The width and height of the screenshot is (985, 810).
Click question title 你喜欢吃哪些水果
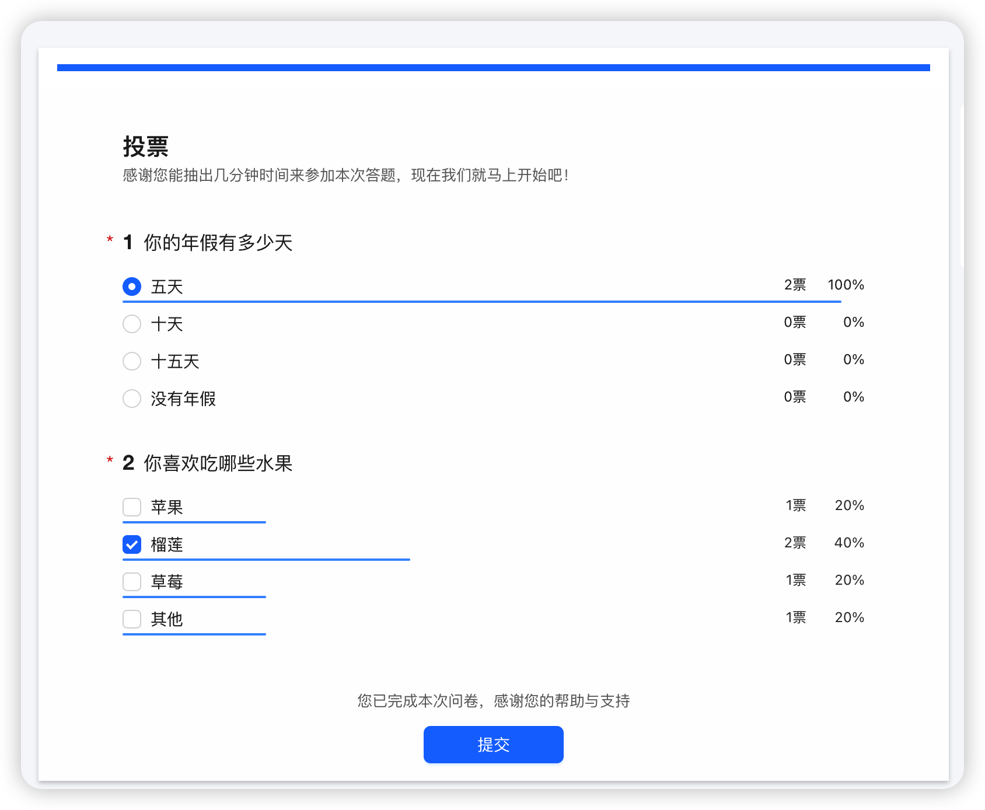[x=218, y=463]
